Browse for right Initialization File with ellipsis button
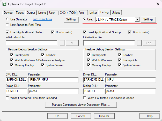The width and height of the screenshot is (162, 121). [x=139, y=43]
